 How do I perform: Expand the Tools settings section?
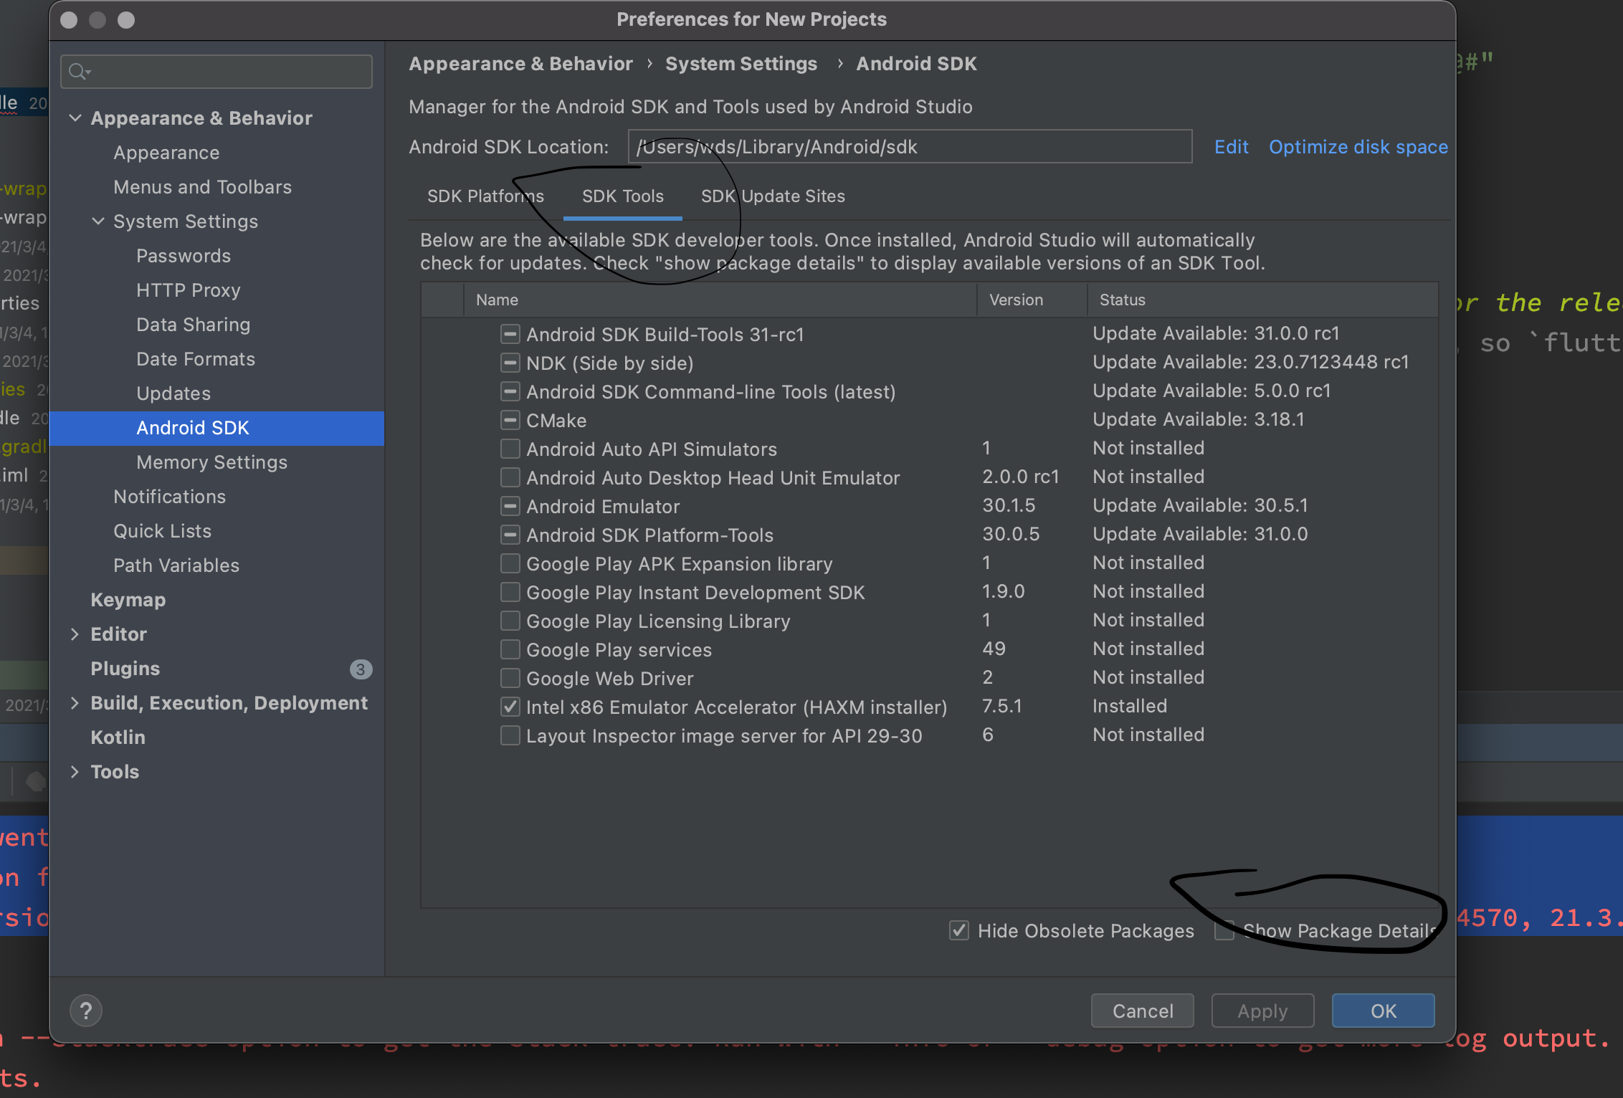(x=76, y=771)
